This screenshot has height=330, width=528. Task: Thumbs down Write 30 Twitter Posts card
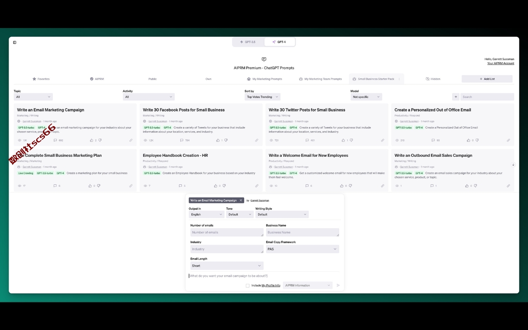click(x=351, y=140)
